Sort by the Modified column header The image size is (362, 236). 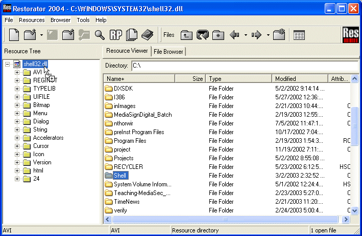300,79
